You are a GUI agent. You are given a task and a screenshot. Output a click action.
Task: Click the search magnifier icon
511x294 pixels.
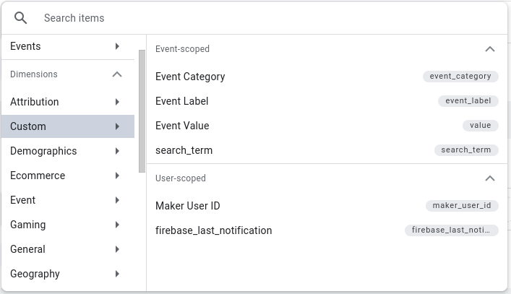[20, 18]
